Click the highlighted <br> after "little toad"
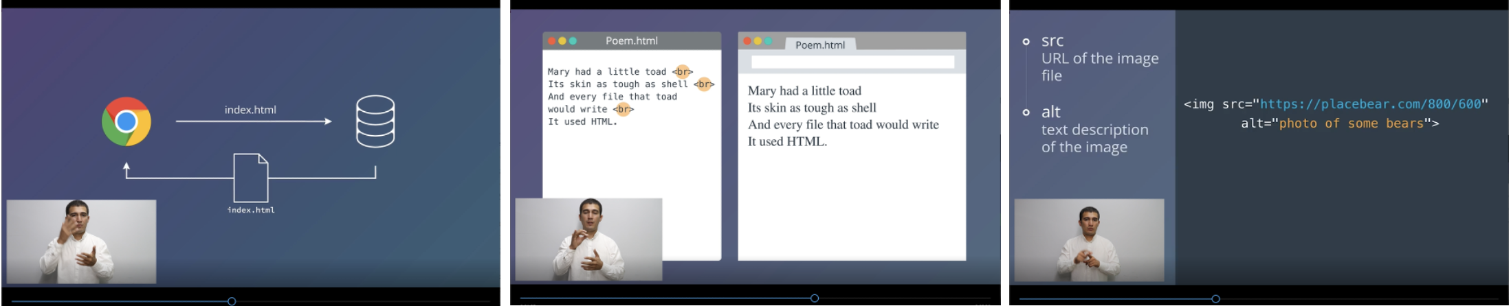Screen dimensions: 1511x306 tap(683, 71)
